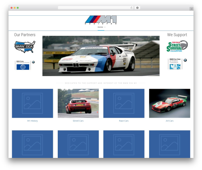This screenshot has width=202, height=170.
Task: Click the We Support heading
Action: pyautogui.click(x=177, y=35)
